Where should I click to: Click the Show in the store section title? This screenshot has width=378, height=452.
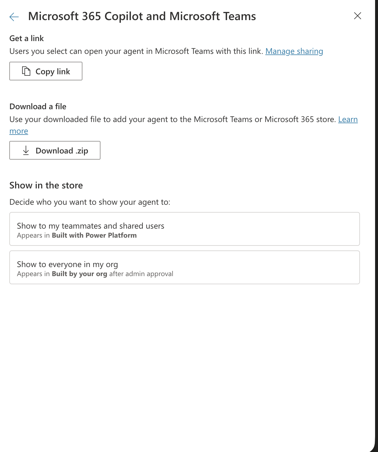[x=46, y=185]
